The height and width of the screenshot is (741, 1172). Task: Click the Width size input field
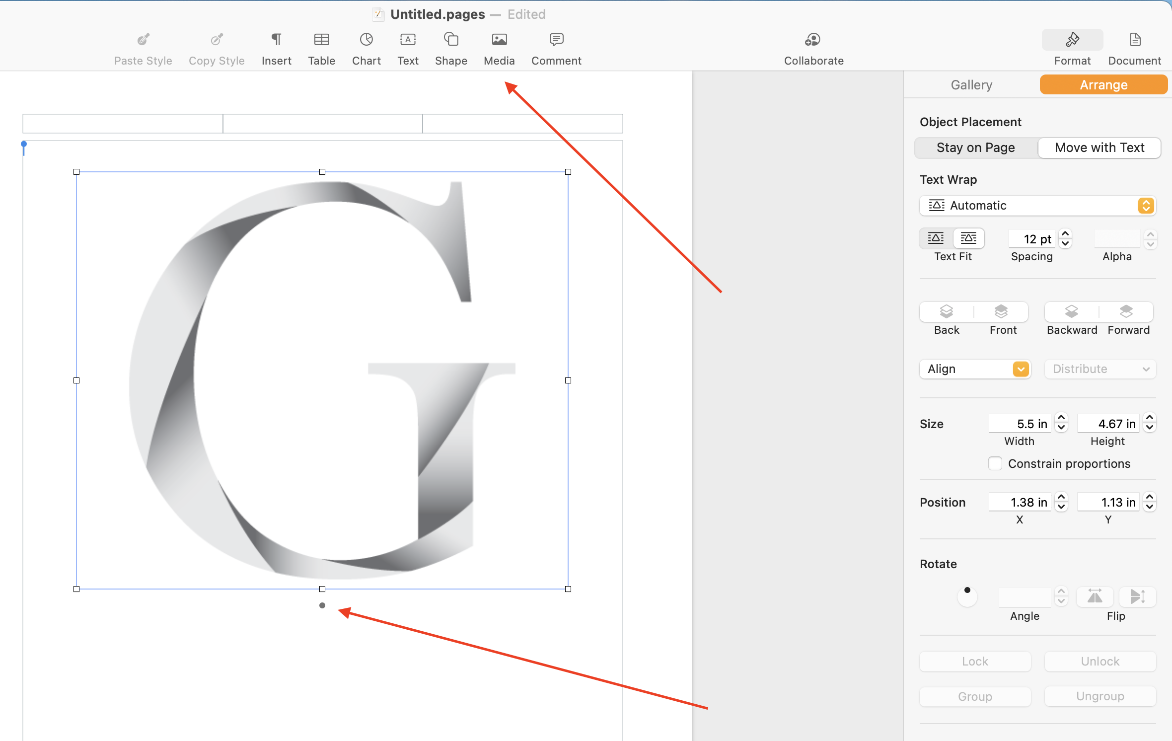tap(1019, 424)
